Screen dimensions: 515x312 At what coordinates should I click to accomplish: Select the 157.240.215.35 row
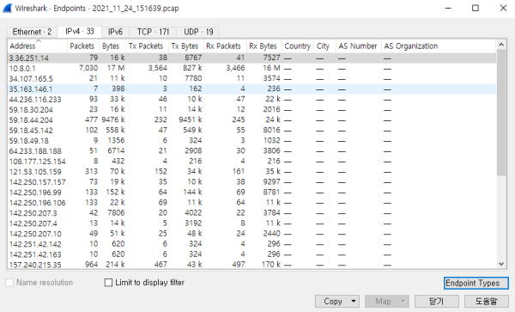251,265
